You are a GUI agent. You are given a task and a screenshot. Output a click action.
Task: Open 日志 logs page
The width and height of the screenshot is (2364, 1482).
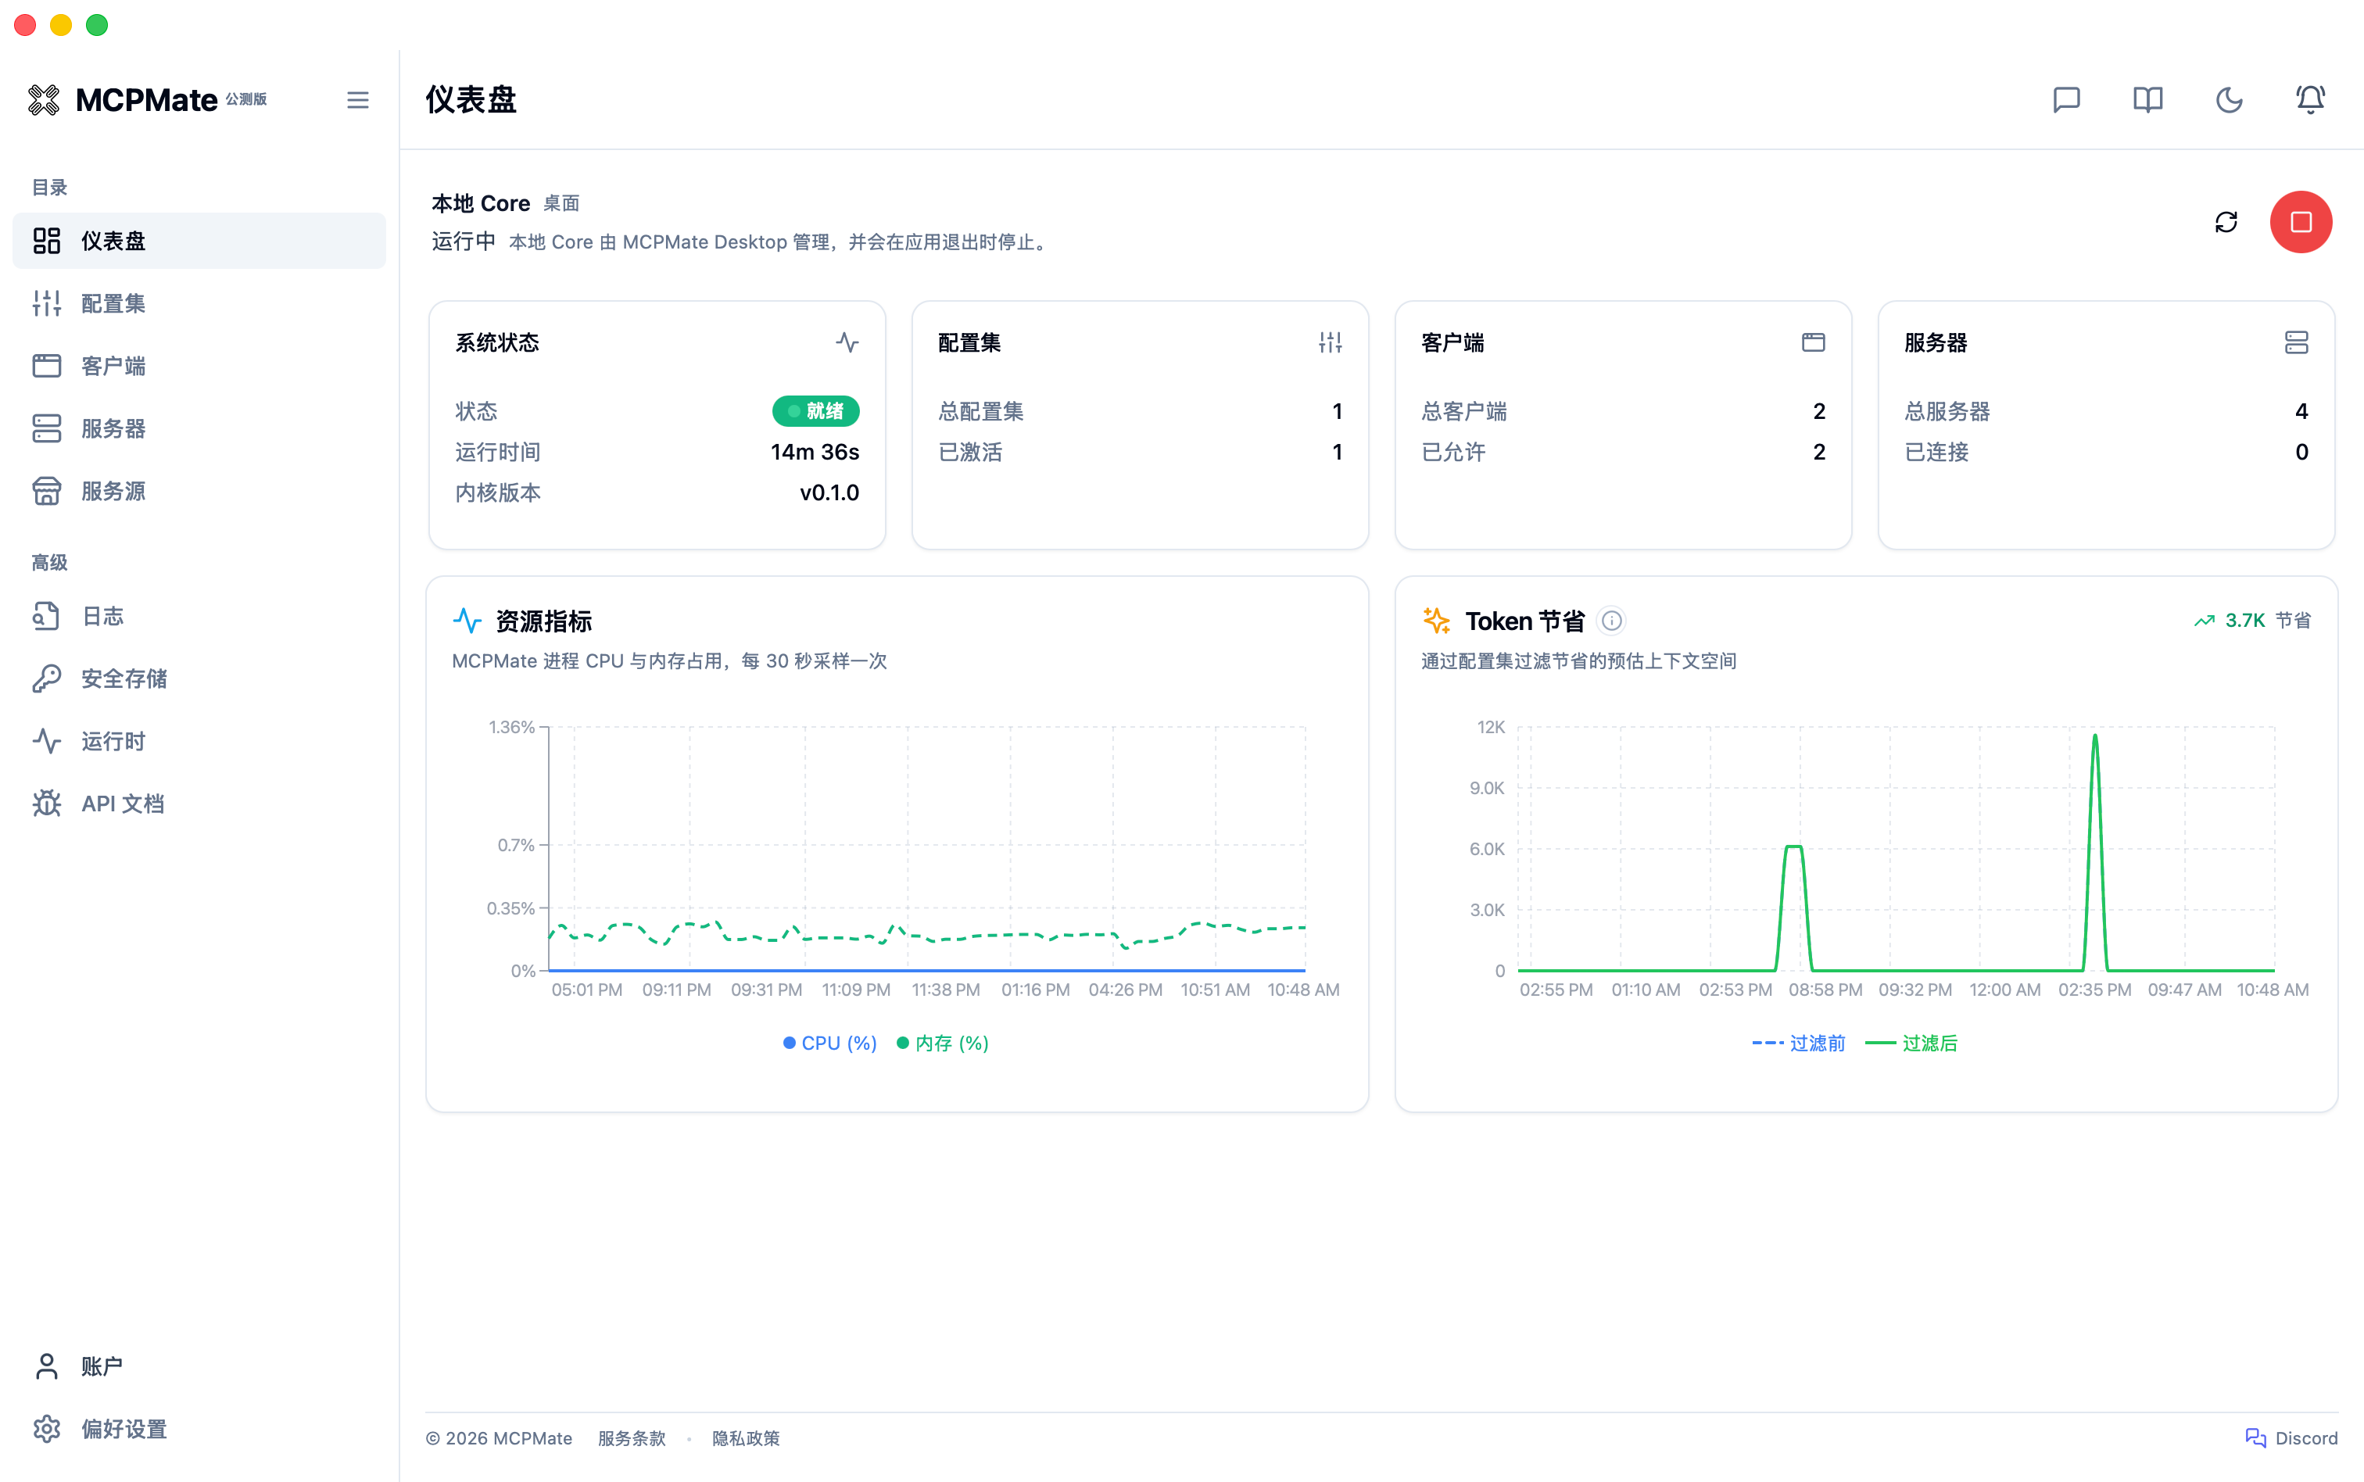point(199,617)
